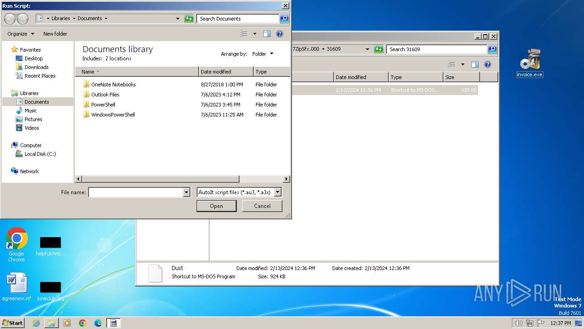
Task: Open Microsoft Edge from the taskbar
Action: 98,323
